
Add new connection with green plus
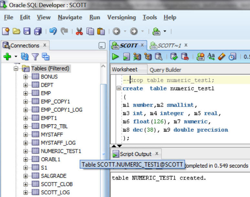pyautogui.click(x=7, y=57)
